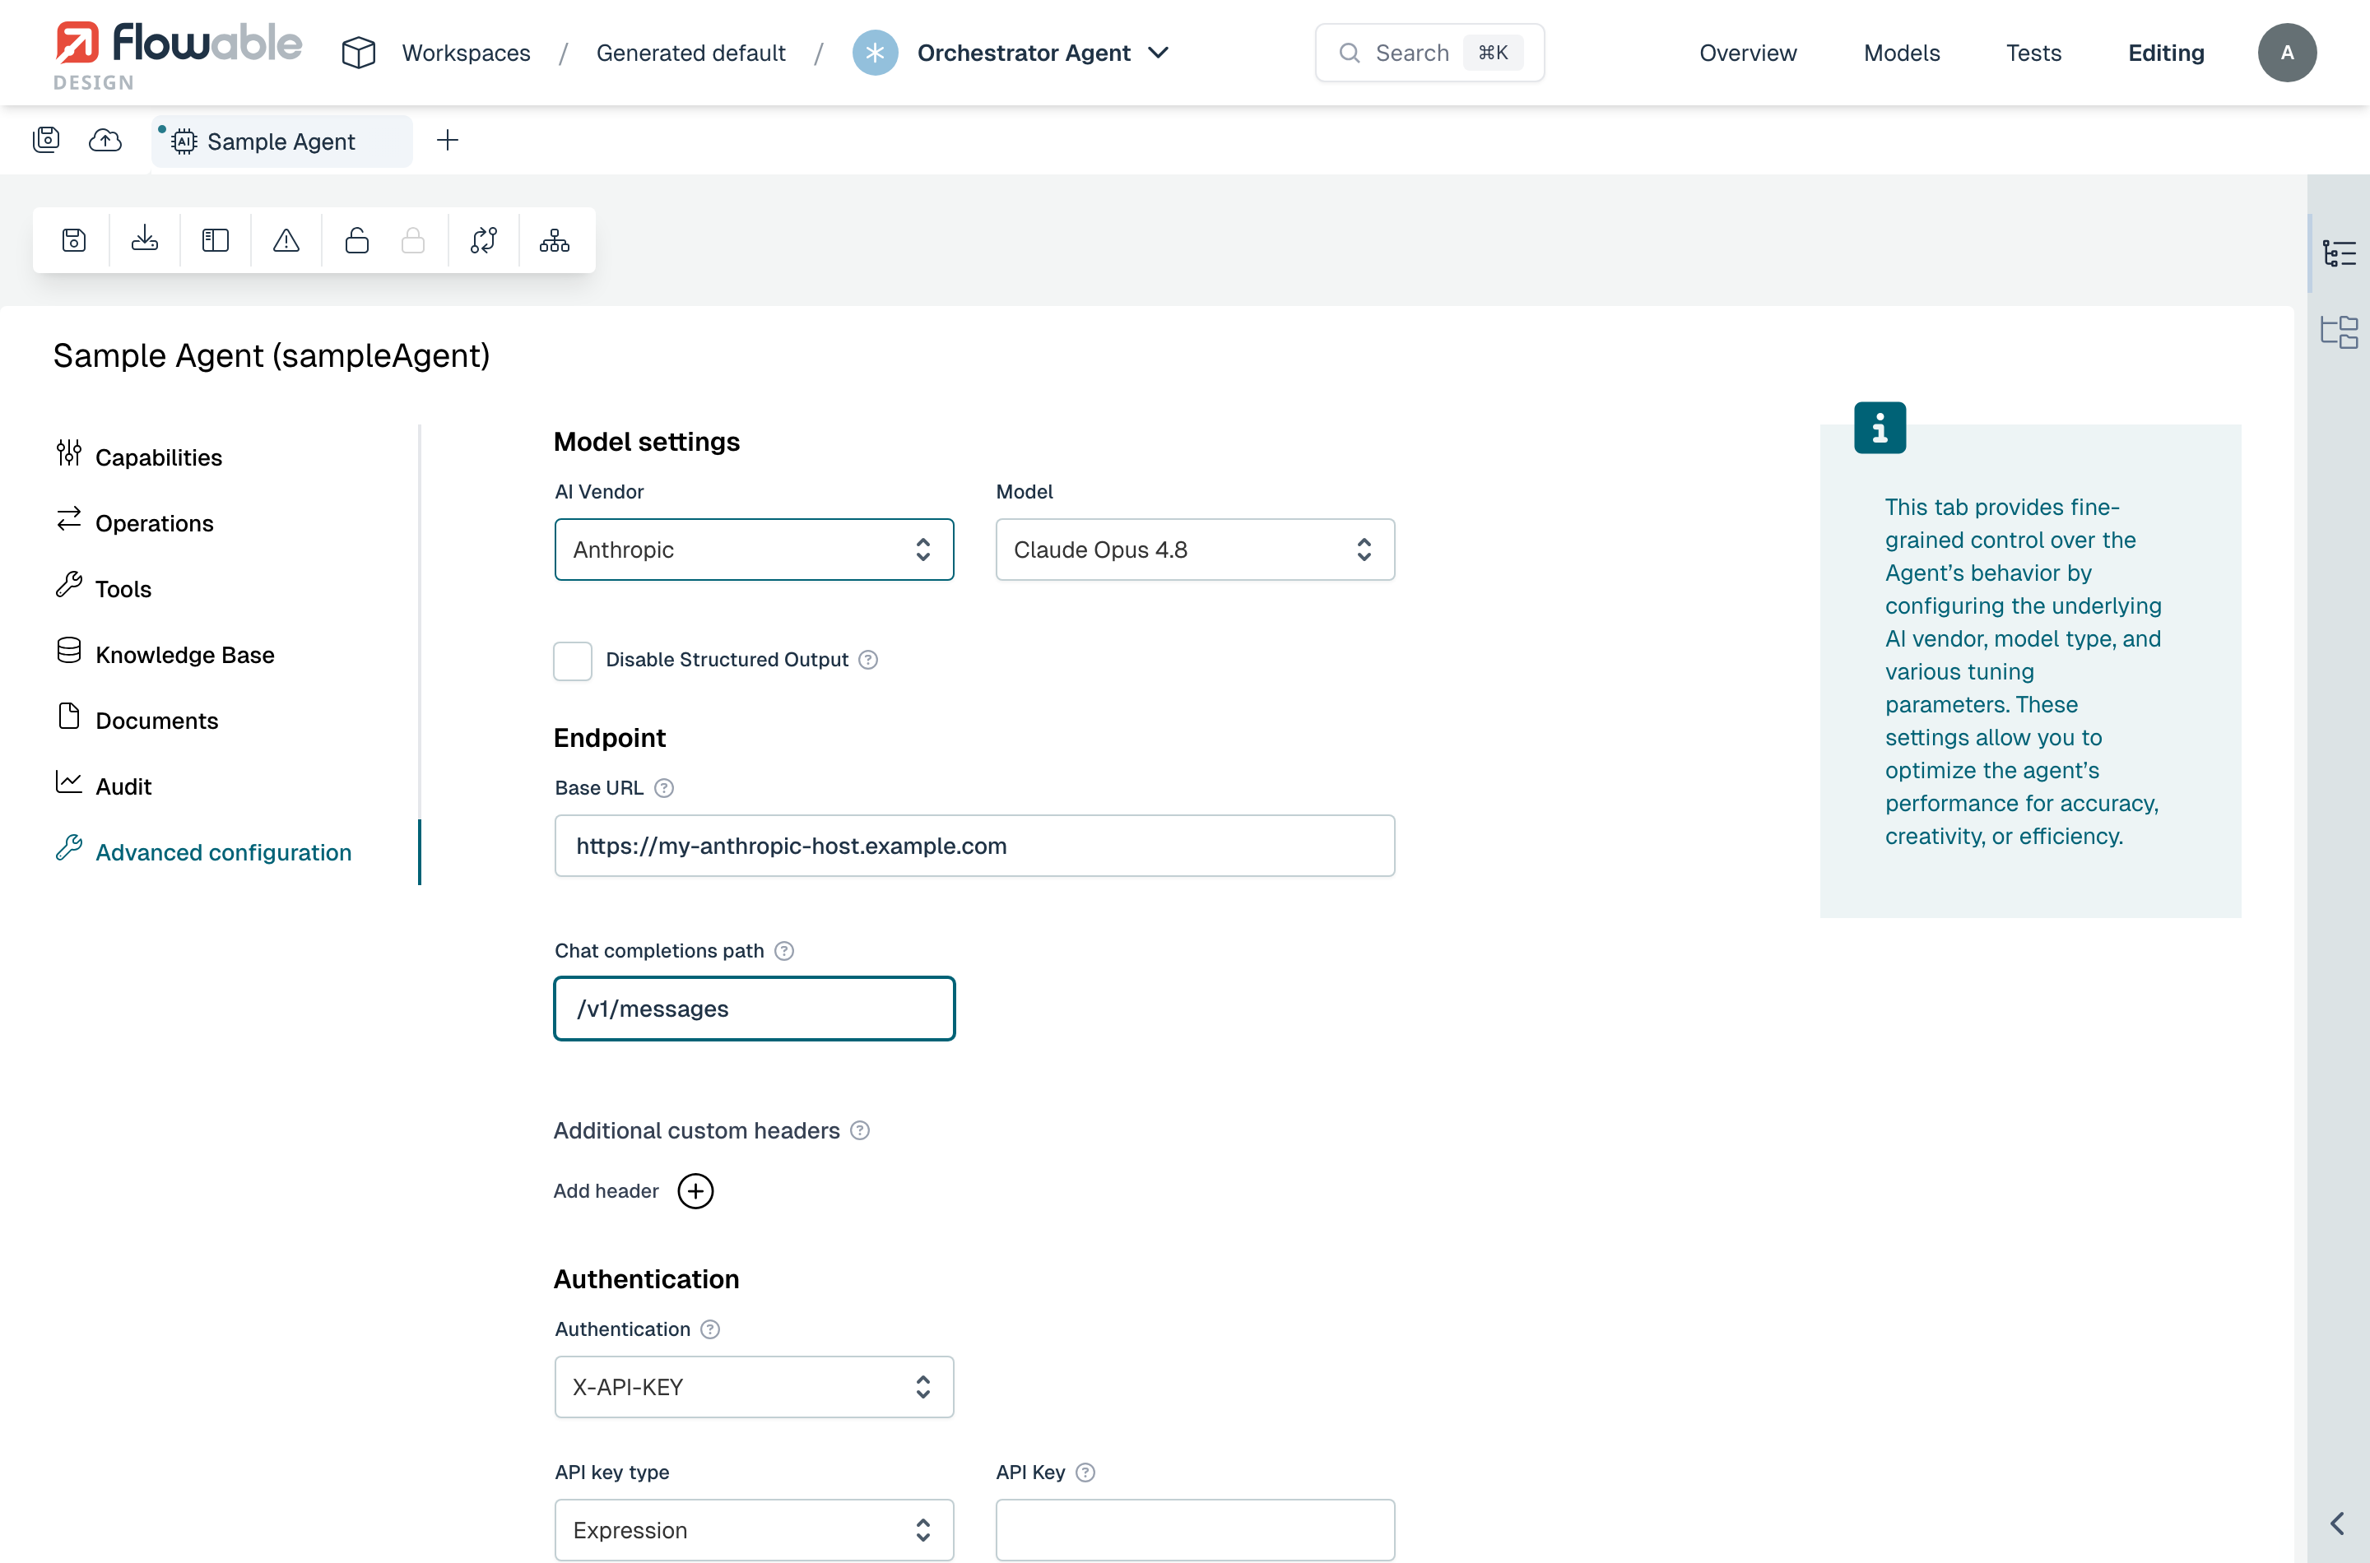Image resolution: width=2370 pixels, height=1563 pixels.
Task: Click the versioning branch arrows icon
Action: click(484, 240)
